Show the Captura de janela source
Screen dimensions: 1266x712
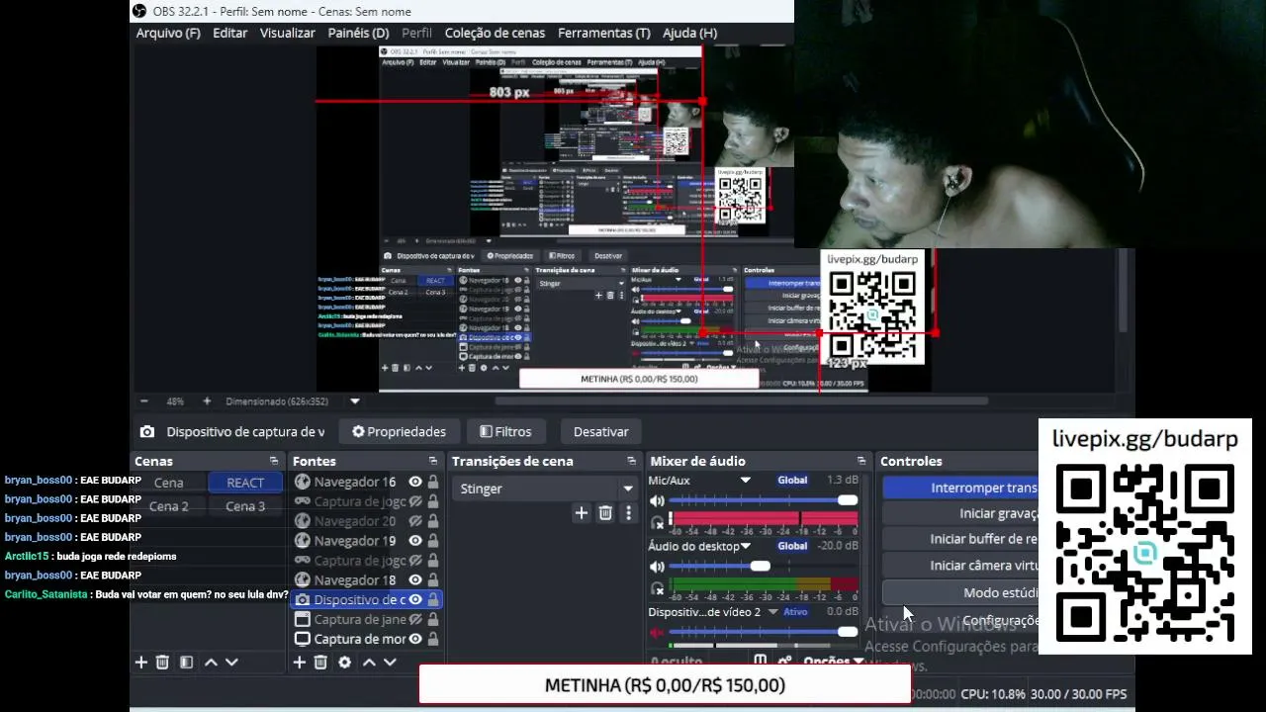[415, 619]
